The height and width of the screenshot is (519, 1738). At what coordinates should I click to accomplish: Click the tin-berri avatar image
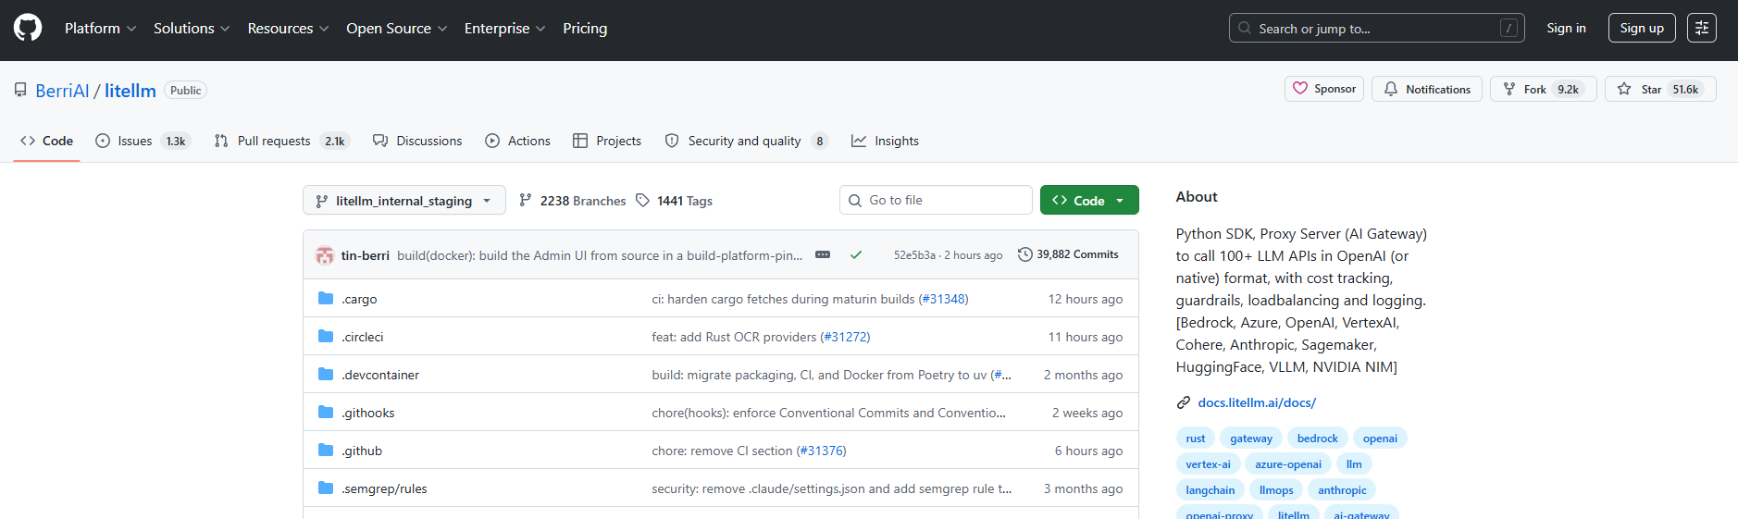pyautogui.click(x=325, y=255)
